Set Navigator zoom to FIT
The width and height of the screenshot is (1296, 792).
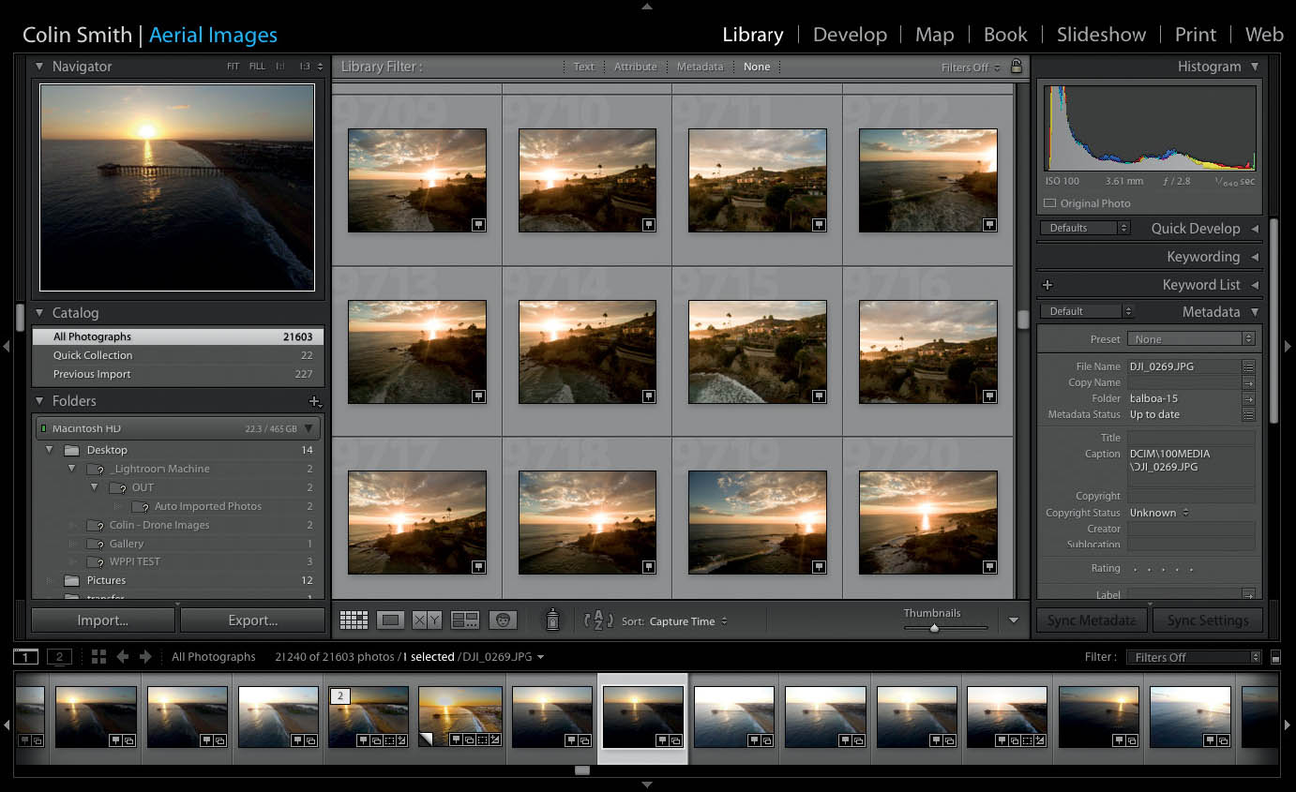pyautogui.click(x=233, y=67)
